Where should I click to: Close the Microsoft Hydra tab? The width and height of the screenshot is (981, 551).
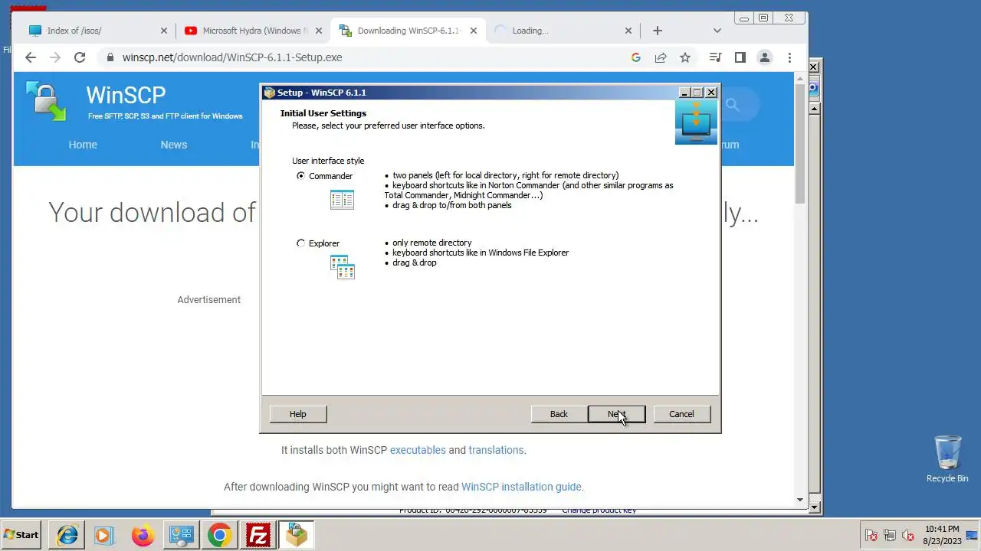[319, 31]
